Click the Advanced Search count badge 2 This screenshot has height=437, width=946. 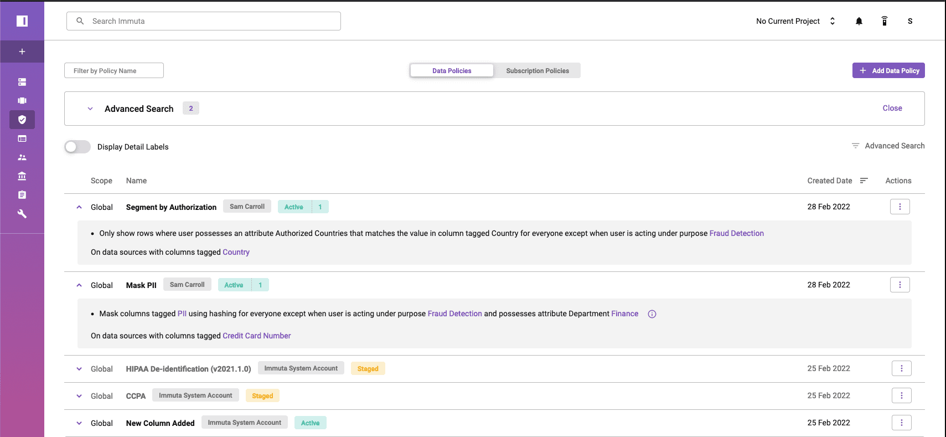[x=191, y=108]
